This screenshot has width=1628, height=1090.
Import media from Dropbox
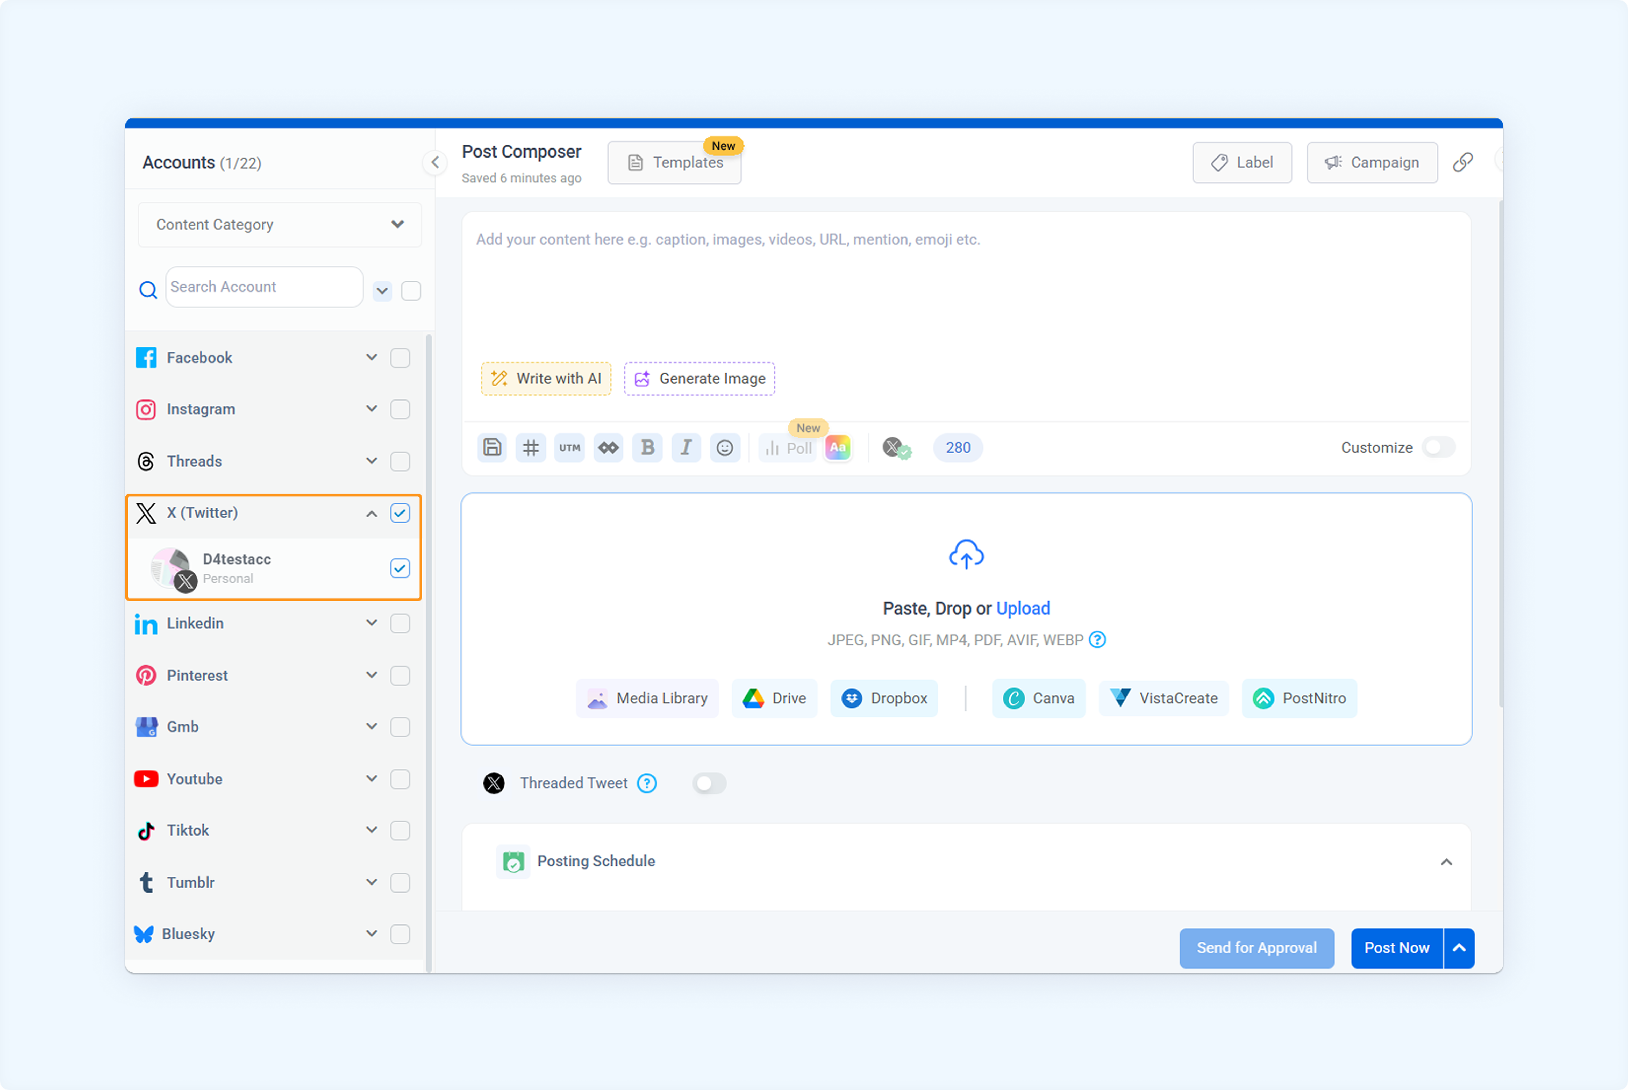click(884, 699)
